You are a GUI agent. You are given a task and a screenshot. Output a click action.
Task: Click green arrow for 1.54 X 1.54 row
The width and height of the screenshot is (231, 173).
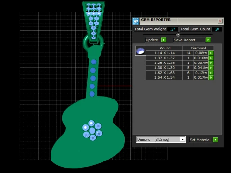tap(211, 78)
